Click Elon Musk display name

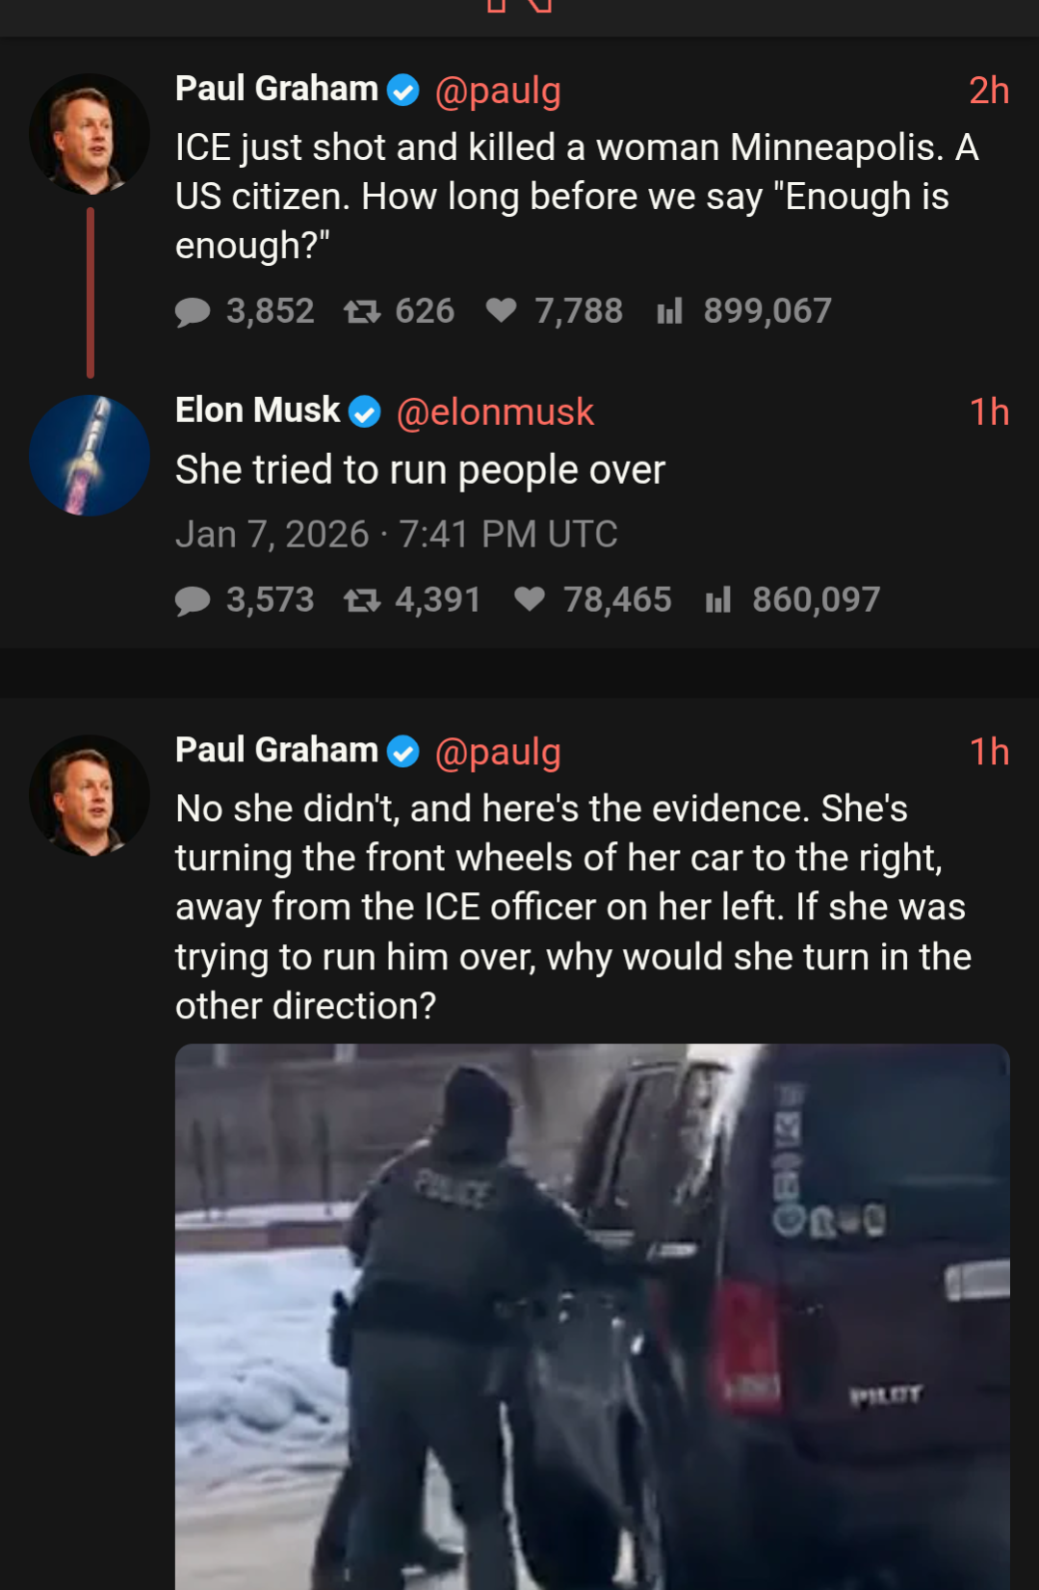[257, 411]
